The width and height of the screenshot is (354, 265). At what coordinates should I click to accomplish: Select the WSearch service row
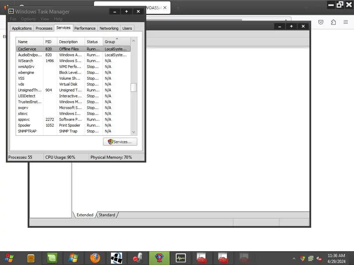pyautogui.click(x=73, y=61)
